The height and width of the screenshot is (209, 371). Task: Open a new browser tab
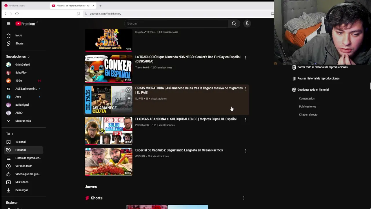click(100, 6)
